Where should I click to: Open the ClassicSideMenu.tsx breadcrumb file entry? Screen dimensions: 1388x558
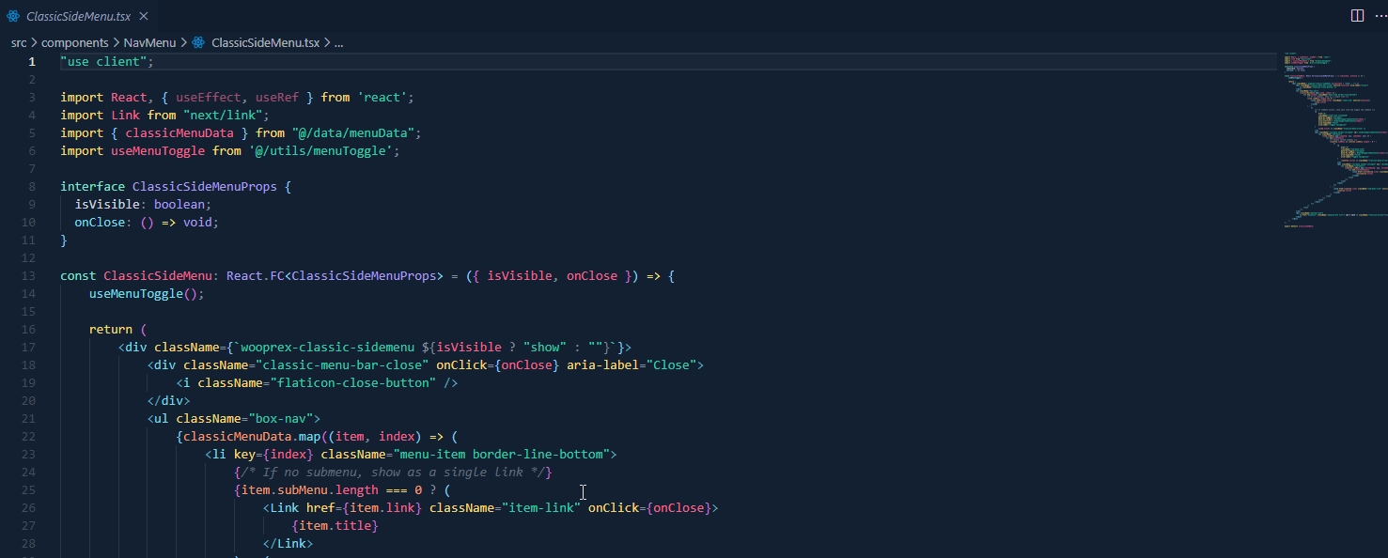[x=265, y=42]
